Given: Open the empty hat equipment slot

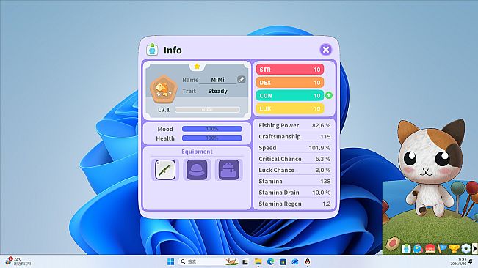Looking at the screenshot, I should (x=197, y=170).
